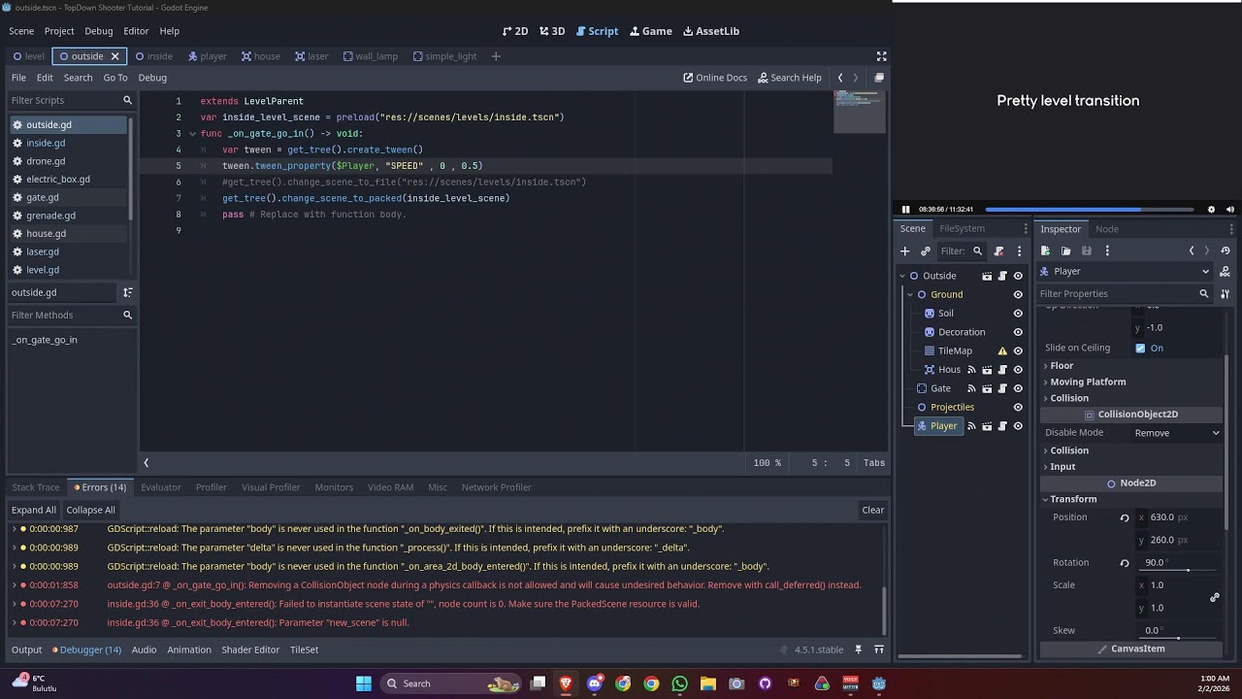Add a new node with plus icon

click(x=905, y=251)
